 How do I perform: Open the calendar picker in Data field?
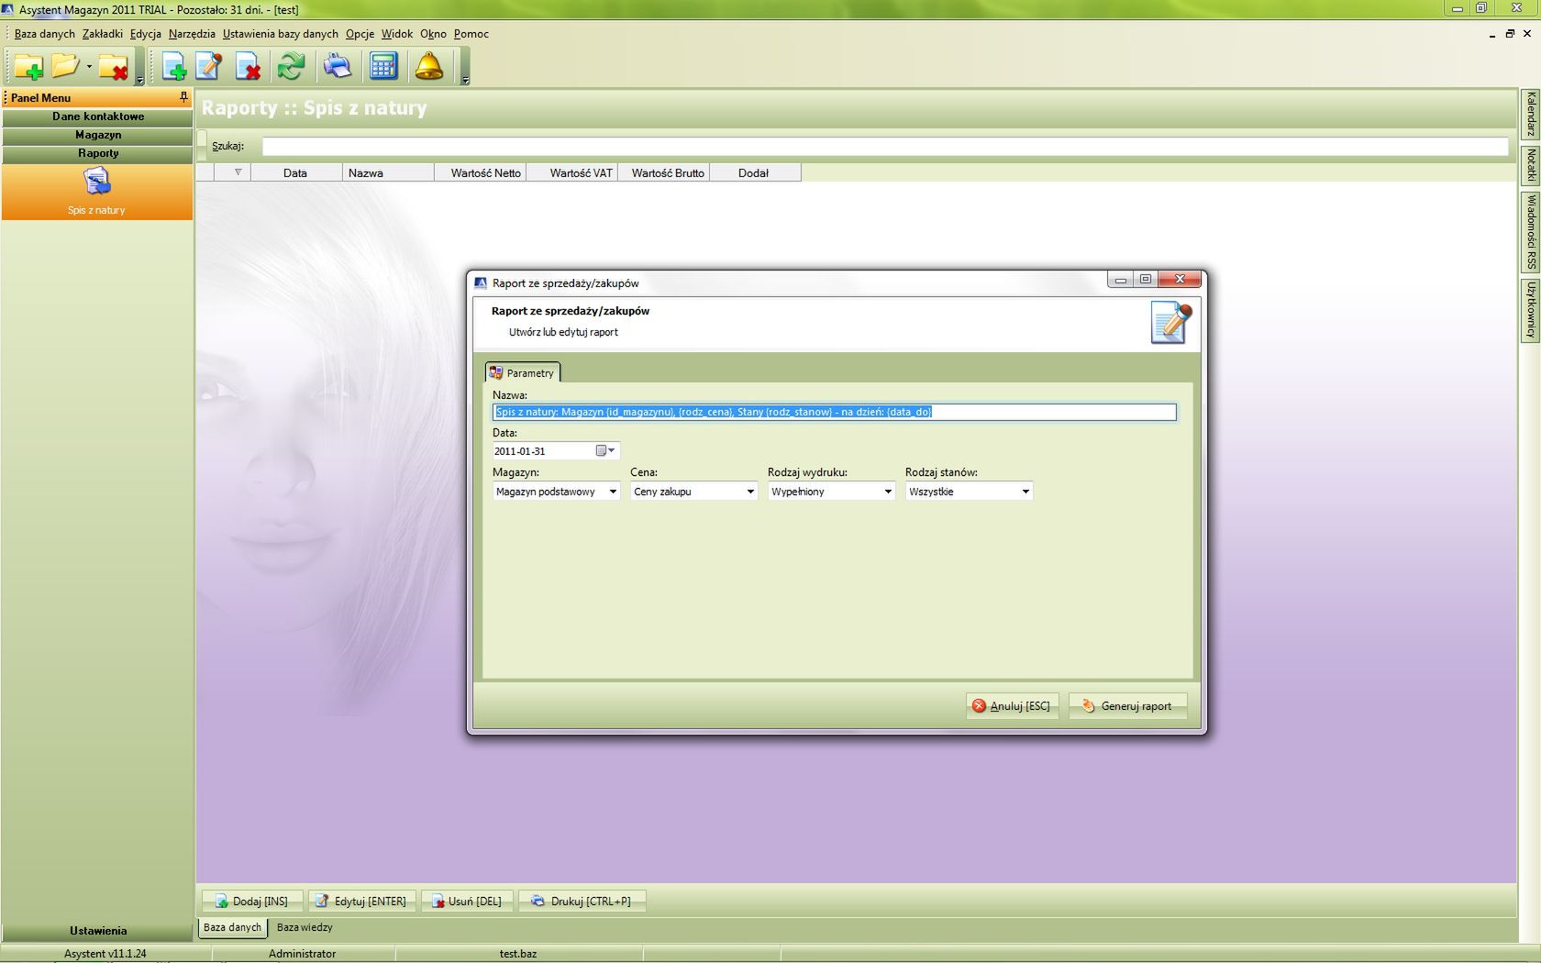click(x=605, y=450)
